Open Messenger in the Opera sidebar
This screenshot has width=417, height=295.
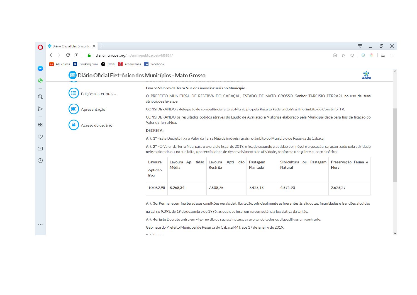coord(40,69)
